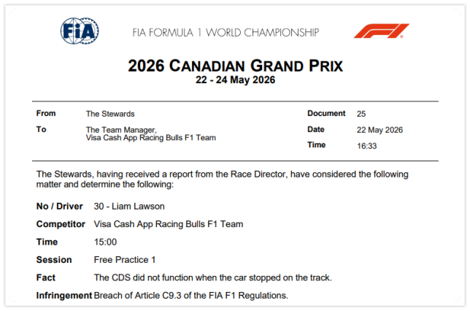Select driver 30 - Liam Lawson
470x311 pixels.
click(129, 207)
